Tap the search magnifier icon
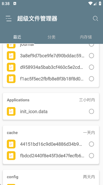103x185 pixels. point(95,18)
